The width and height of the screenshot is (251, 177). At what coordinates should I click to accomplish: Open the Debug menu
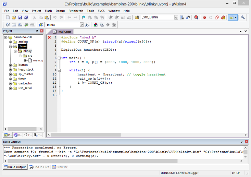pyautogui.click(x=60, y=11)
